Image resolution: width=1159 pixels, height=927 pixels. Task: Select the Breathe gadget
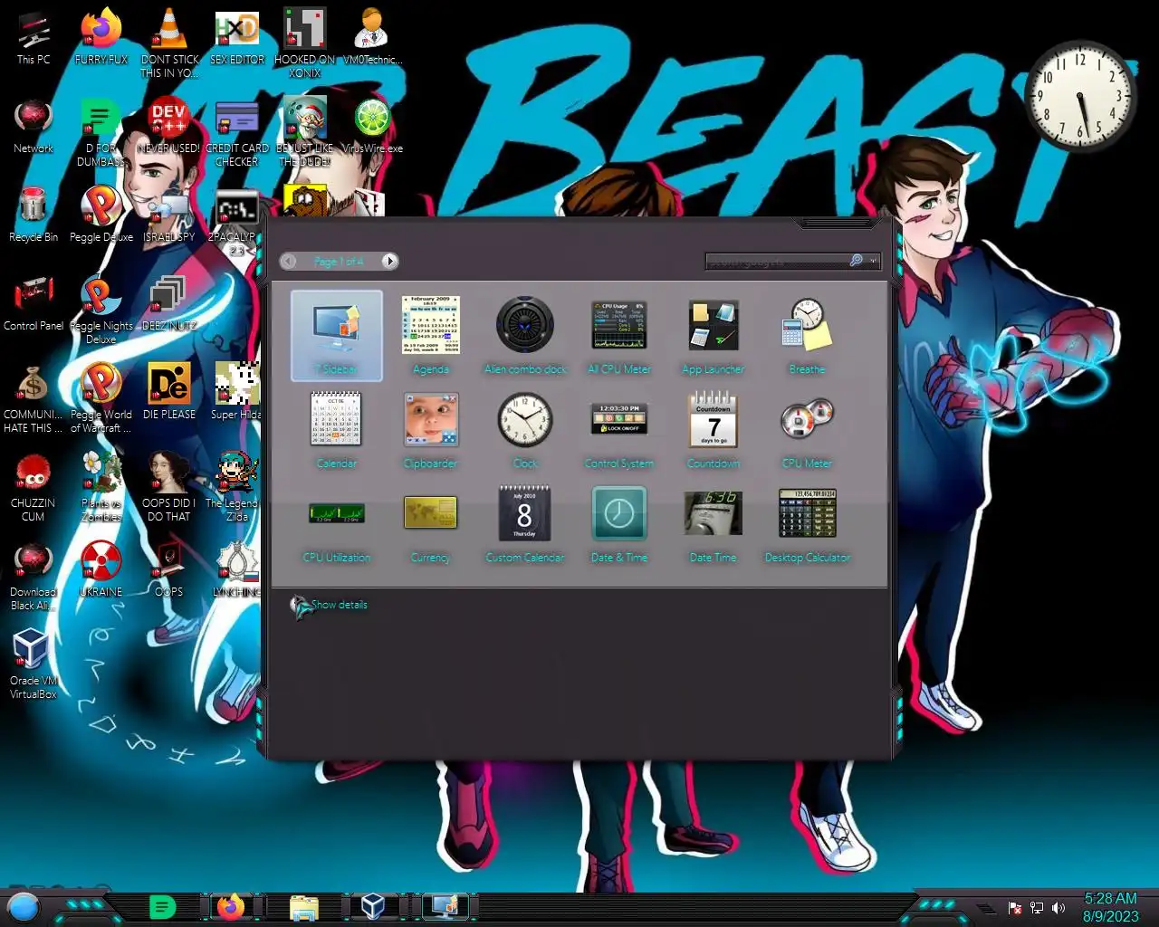808,336
